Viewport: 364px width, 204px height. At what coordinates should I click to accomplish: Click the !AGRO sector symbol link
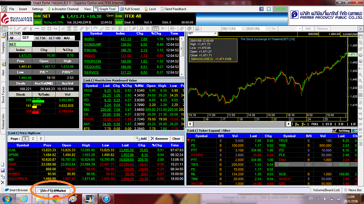89,39
